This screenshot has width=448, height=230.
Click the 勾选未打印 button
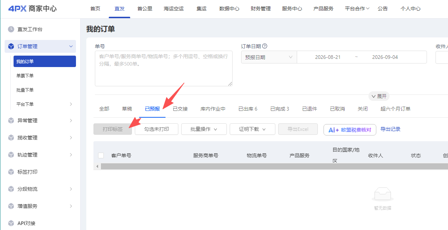point(157,129)
